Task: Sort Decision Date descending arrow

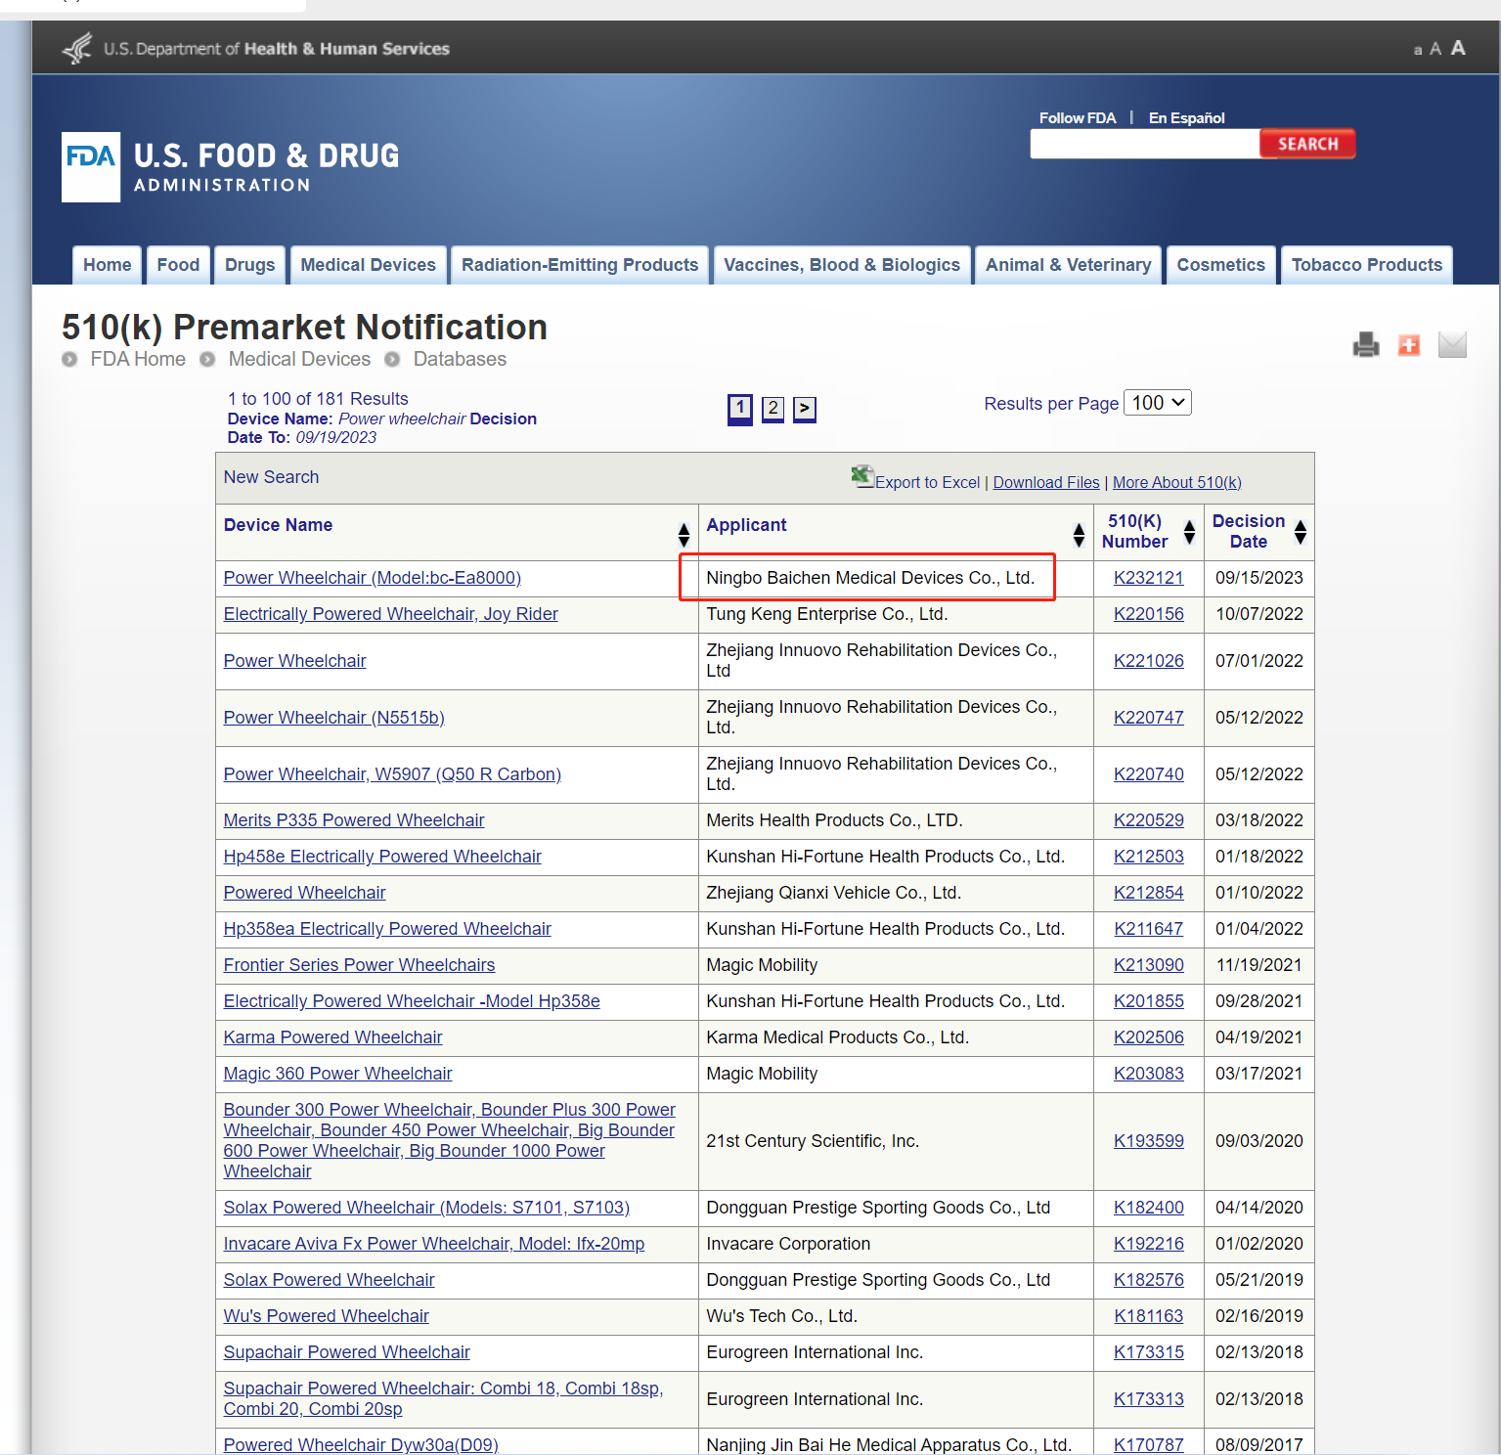Action: tap(1301, 538)
